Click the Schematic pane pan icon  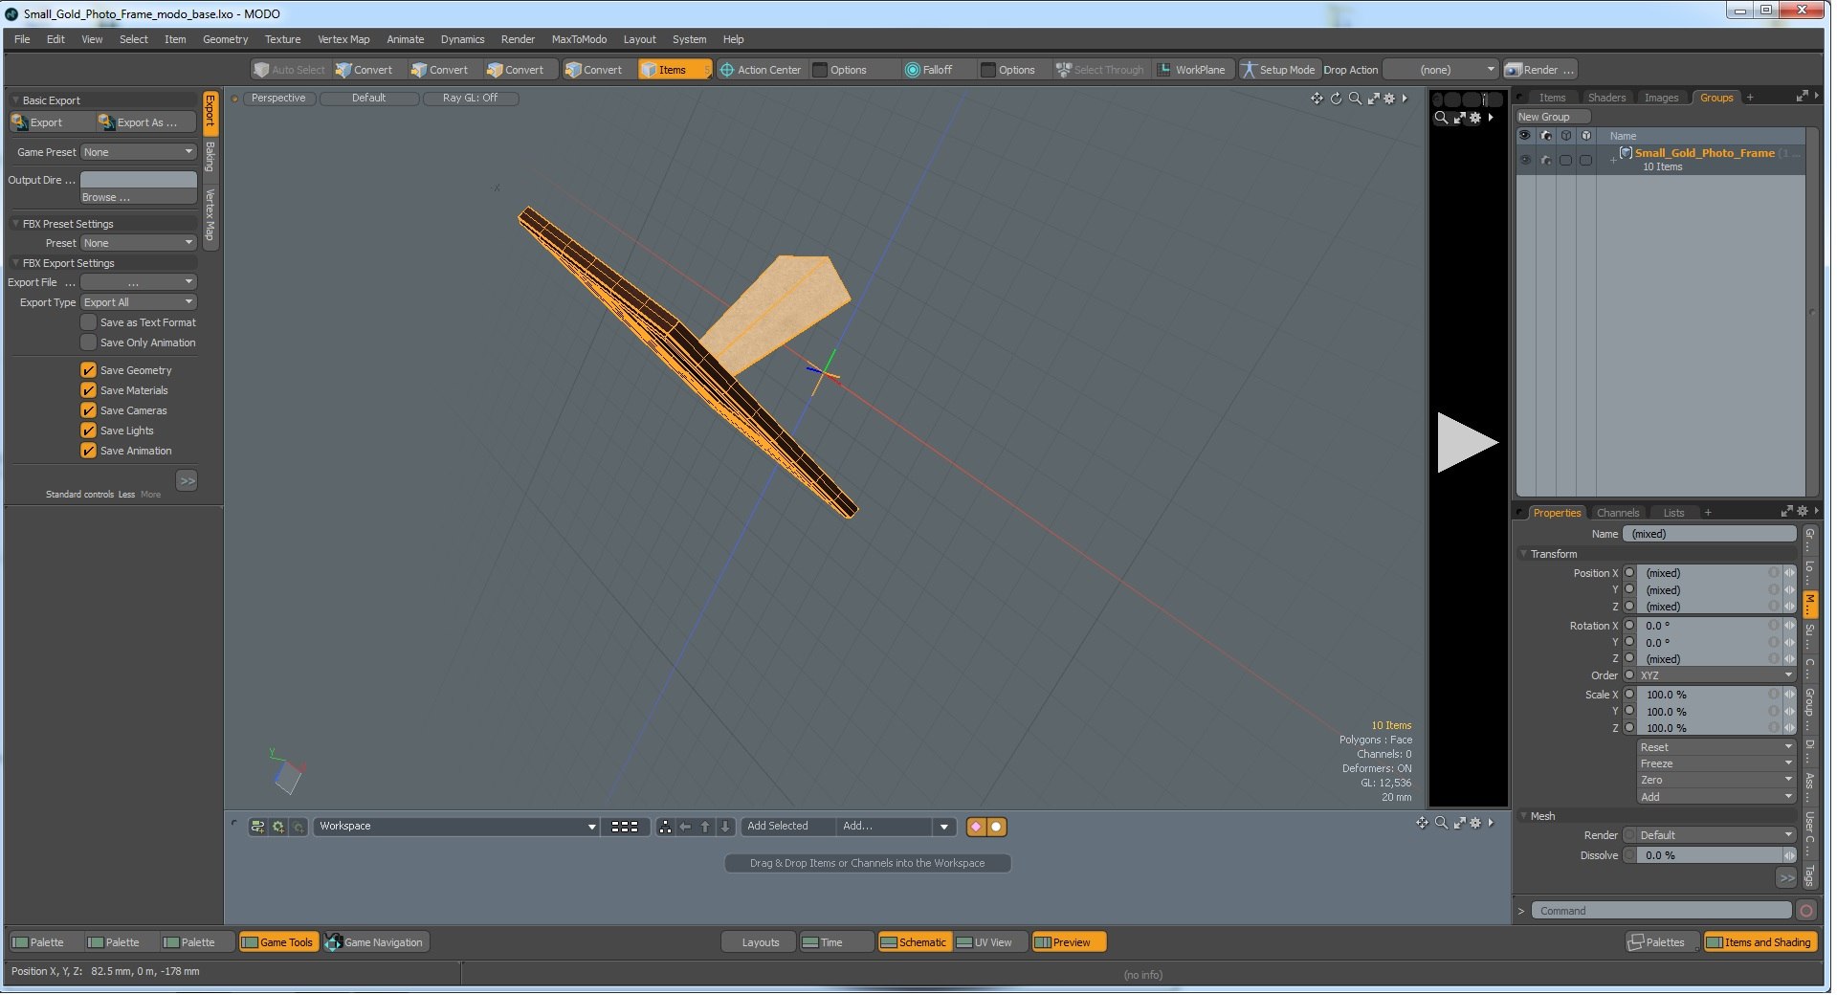click(x=1422, y=823)
